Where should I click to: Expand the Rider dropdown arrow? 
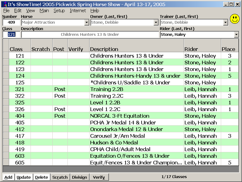pos(236,35)
